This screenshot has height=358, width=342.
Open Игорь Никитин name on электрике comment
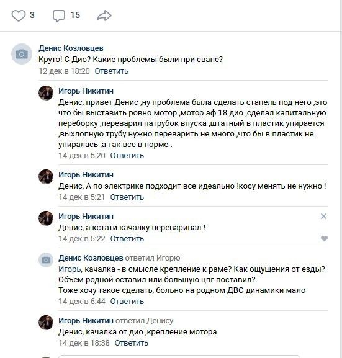[x=86, y=175]
